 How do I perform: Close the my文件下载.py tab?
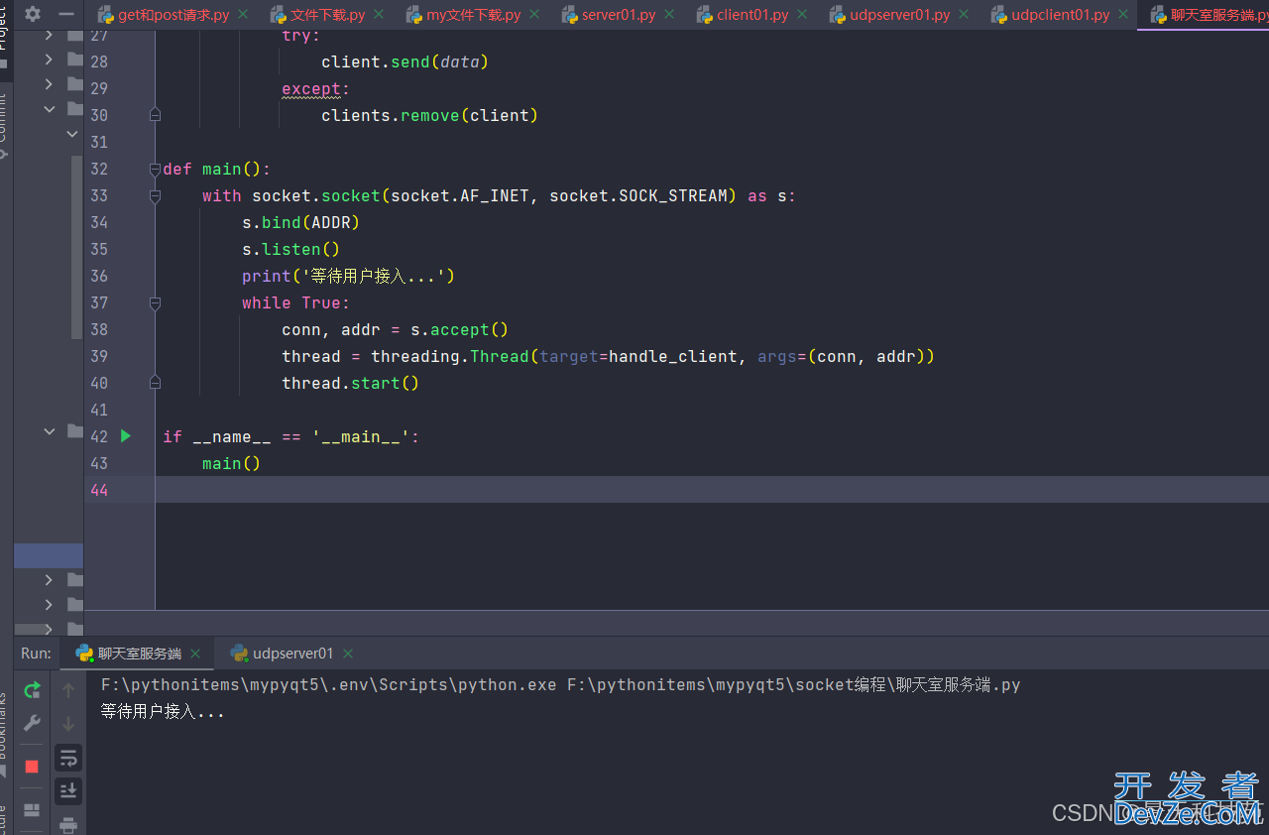[x=535, y=15]
